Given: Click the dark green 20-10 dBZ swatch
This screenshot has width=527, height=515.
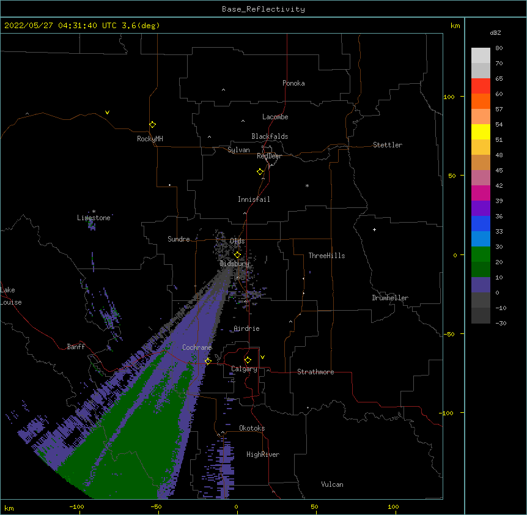Looking at the screenshot, I should click(481, 270).
